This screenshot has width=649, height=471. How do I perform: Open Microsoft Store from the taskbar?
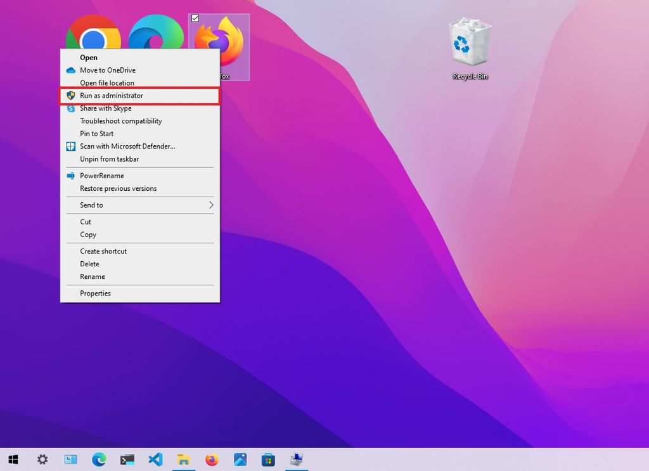(x=269, y=459)
